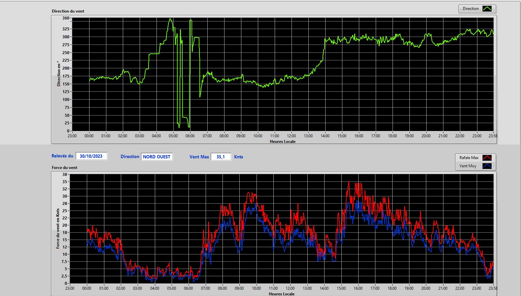521x296 pixels.
Task: Click the red Rafale Max legend icon
Action: (x=487, y=158)
